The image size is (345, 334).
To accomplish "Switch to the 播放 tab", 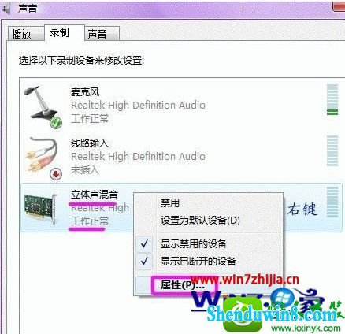I will coord(25,34).
